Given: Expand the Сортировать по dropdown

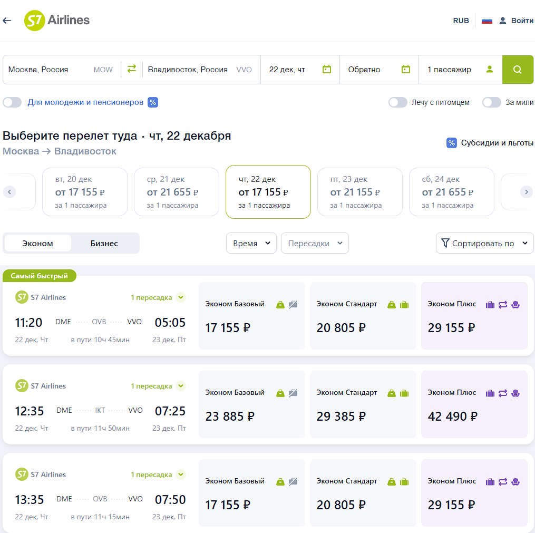Looking at the screenshot, I should pyautogui.click(x=484, y=243).
